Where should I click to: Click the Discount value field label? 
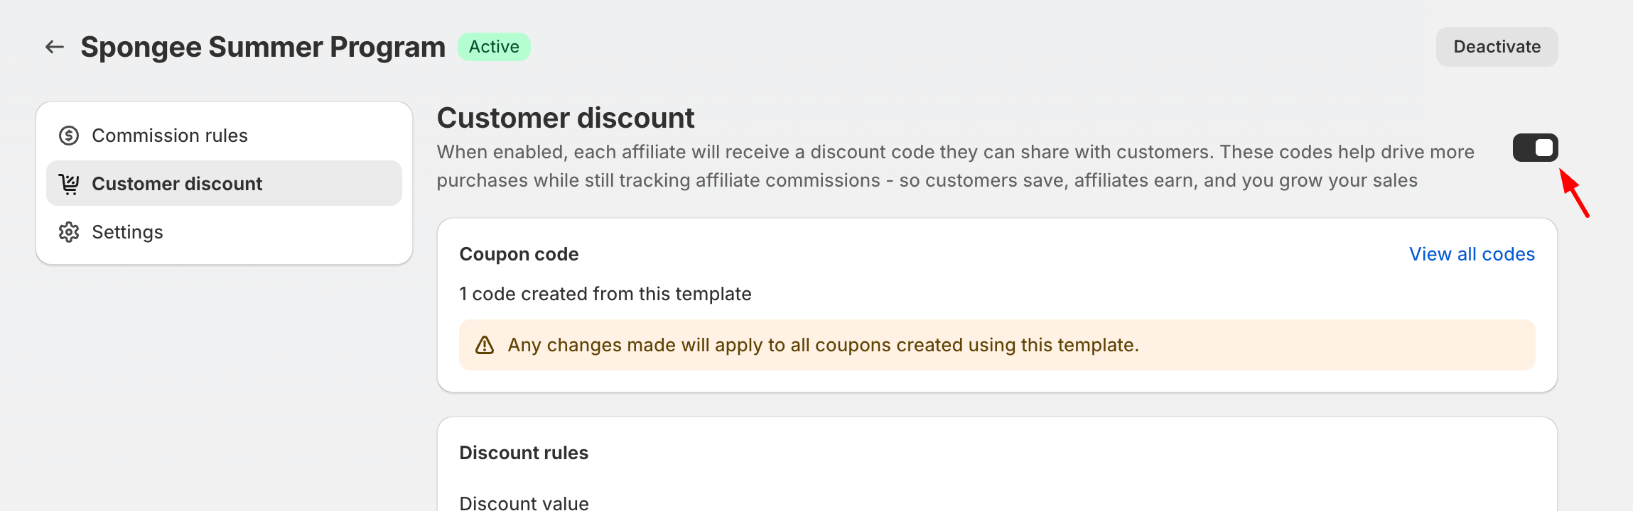click(x=524, y=502)
